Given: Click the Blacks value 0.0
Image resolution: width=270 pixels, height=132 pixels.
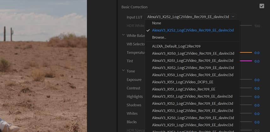Looking at the screenshot, I should tap(257, 122).
